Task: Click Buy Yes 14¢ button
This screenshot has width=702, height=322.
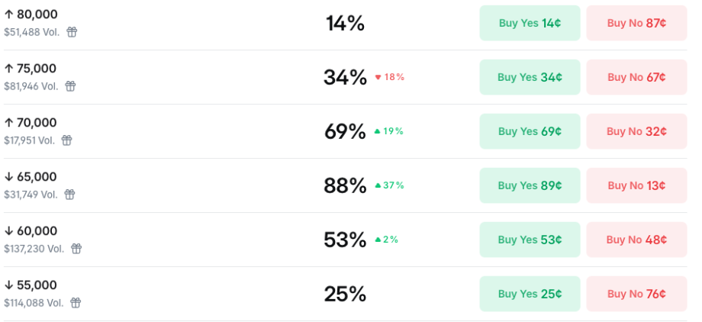Action: [530, 23]
